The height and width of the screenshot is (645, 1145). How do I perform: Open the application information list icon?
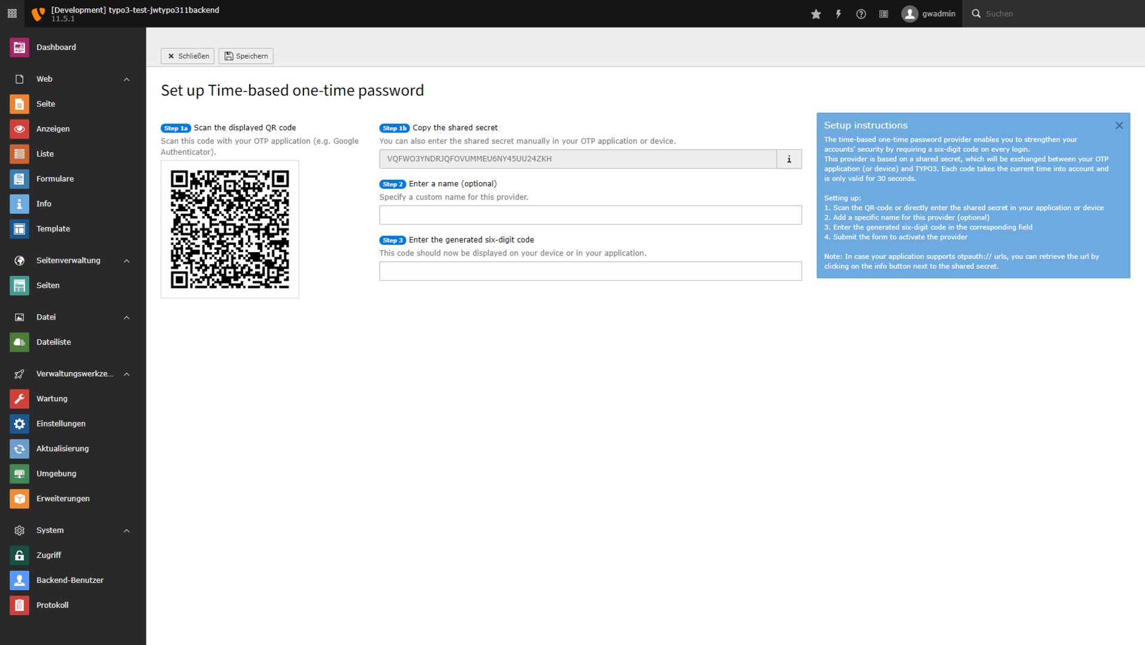(x=883, y=14)
